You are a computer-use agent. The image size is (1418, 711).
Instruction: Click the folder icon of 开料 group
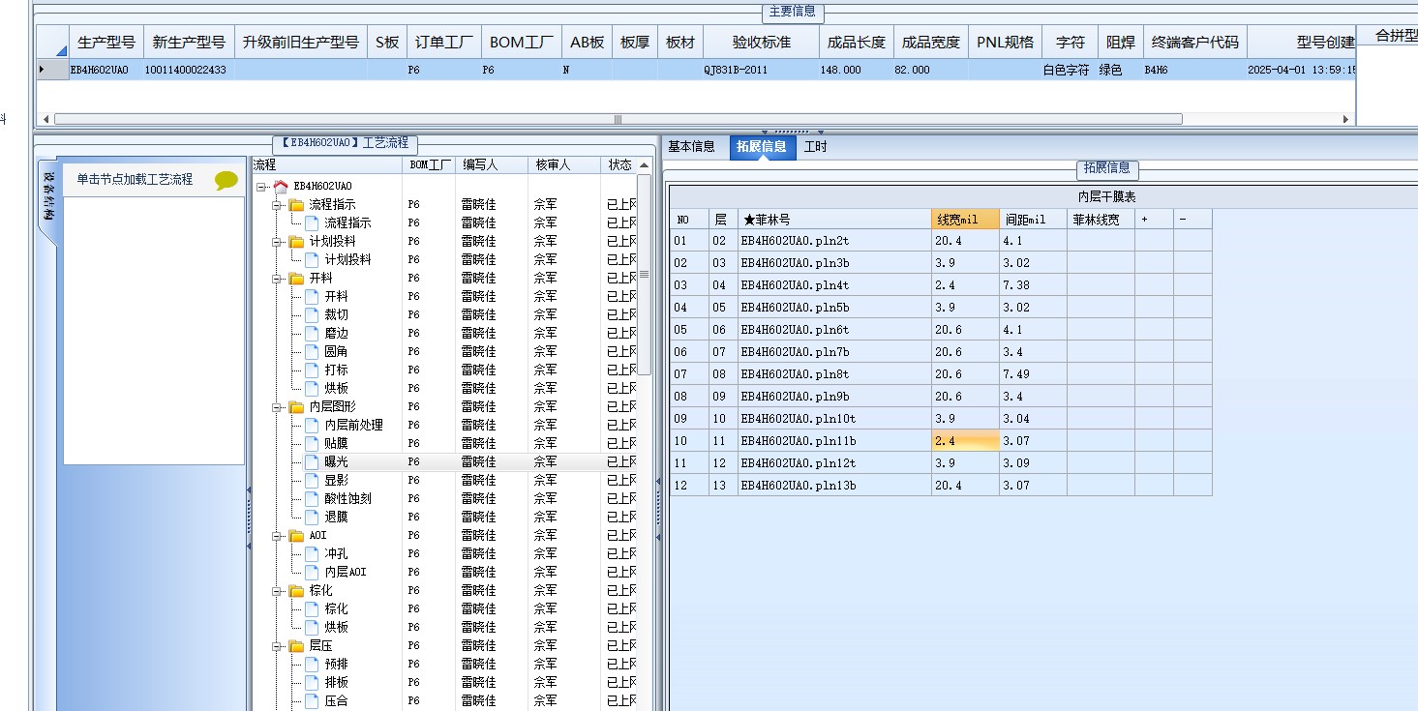pos(296,279)
